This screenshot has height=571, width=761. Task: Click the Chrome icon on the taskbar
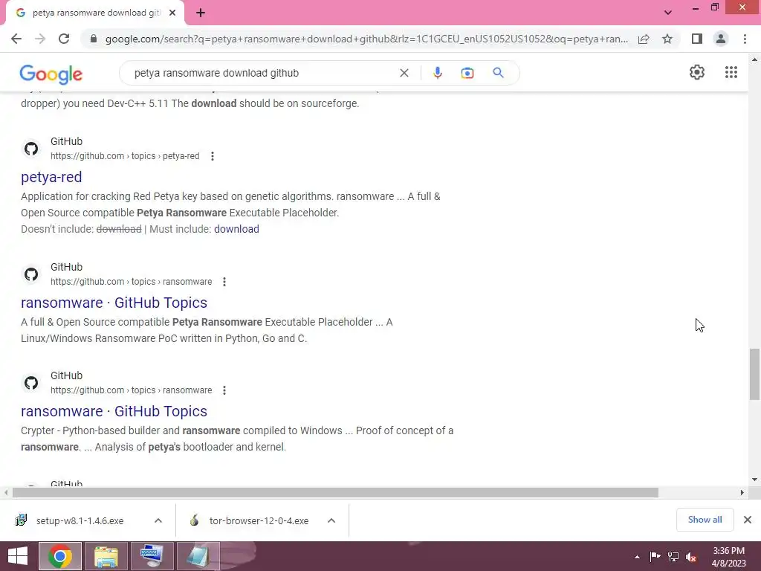pyautogui.click(x=60, y=556)
